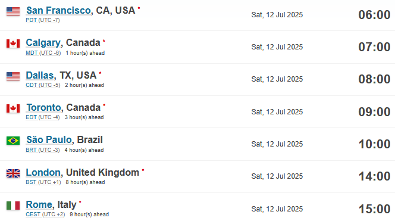Open the San Francisco city link
395x224 pixels.
[x=58, y=10]
